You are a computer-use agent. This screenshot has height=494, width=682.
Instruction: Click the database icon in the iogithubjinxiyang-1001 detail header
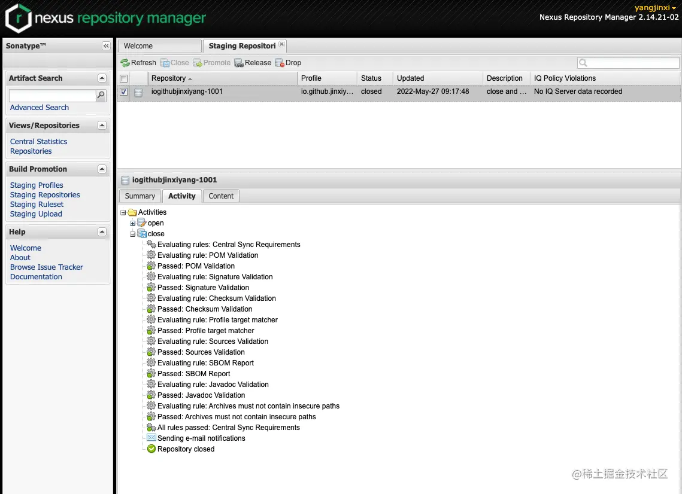click(x=125, y=180)
